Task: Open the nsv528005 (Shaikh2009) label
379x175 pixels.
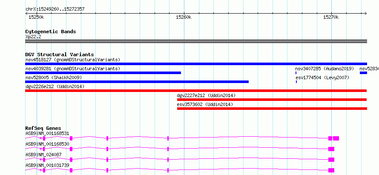Action: click(x=54, y=77)
